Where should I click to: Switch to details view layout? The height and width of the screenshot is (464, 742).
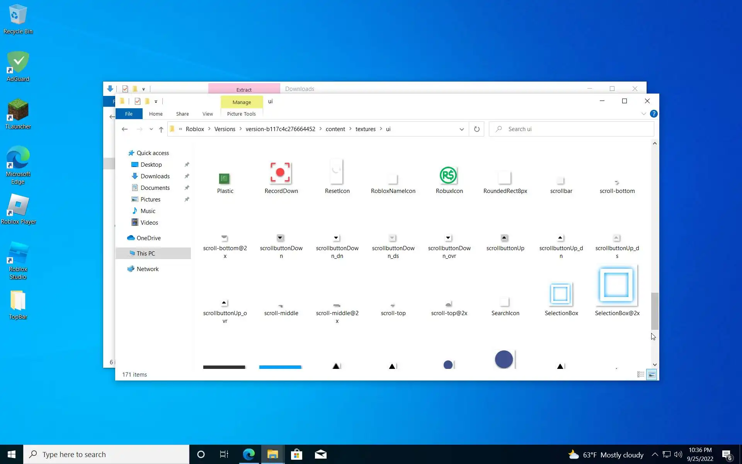[640, 374]
